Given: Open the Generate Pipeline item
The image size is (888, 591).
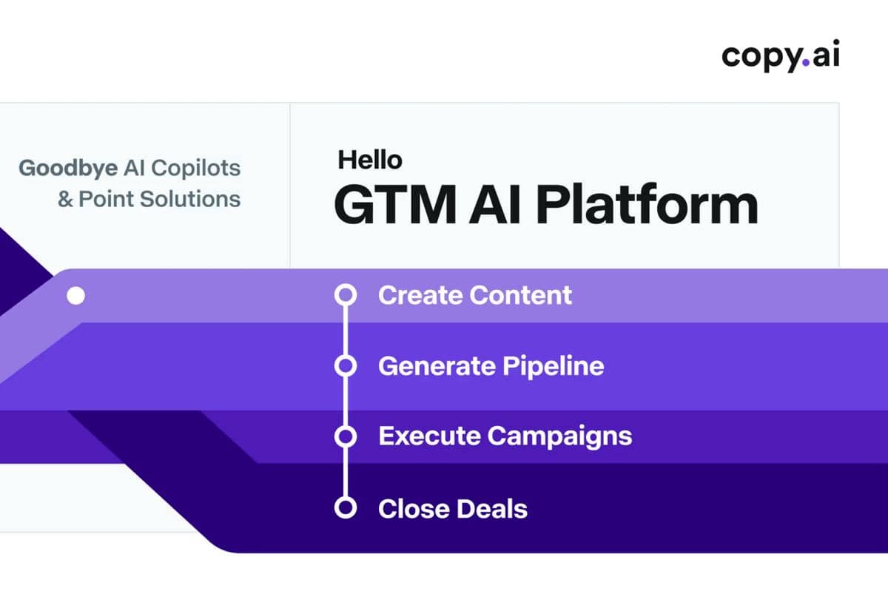Looking at the screenshot, I should point(491,365).
